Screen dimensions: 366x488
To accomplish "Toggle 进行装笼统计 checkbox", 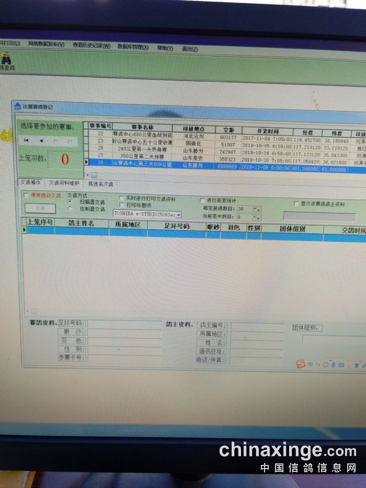I will [202, 200].
